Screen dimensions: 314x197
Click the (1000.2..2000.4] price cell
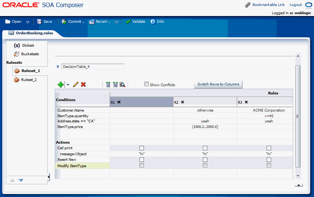pyautogui.click(x=205, y=126)
